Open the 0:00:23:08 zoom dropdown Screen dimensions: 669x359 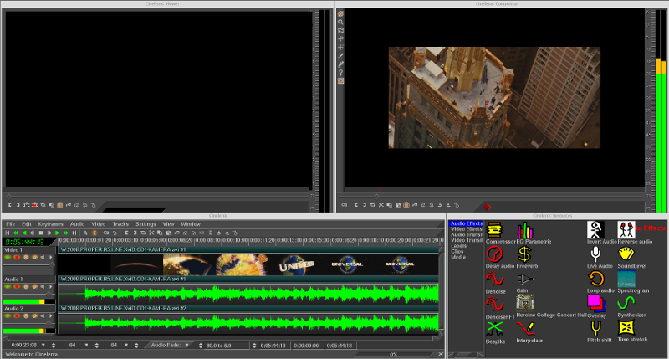pyautogui.click(x=43, y=346)
